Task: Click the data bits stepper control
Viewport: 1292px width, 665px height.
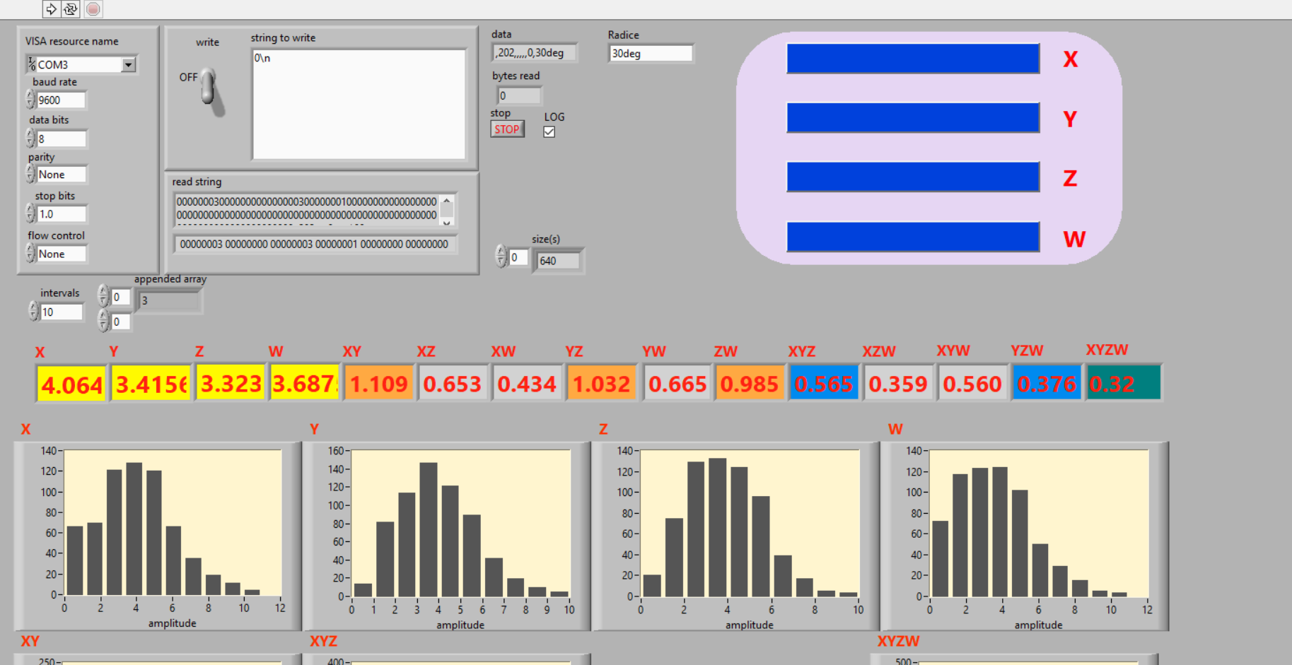Action: pos(30,139)
